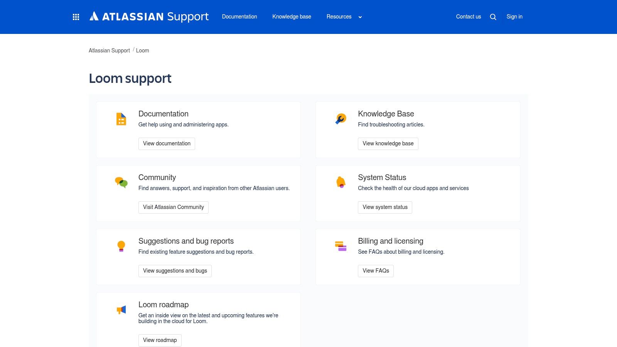
Task: Click the System Status card heading
Action: 382,177
